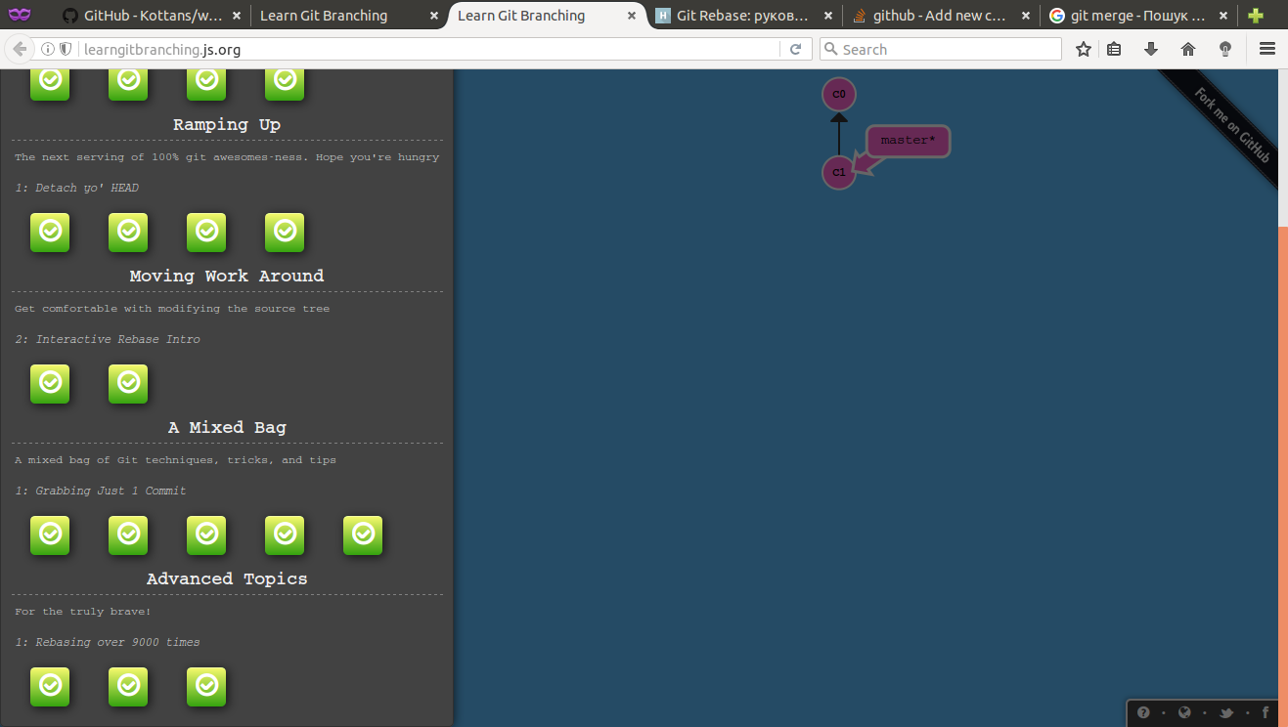Click the master* branch label
The height and width of the screenshot is (727, 1288).
pos(908,141)
